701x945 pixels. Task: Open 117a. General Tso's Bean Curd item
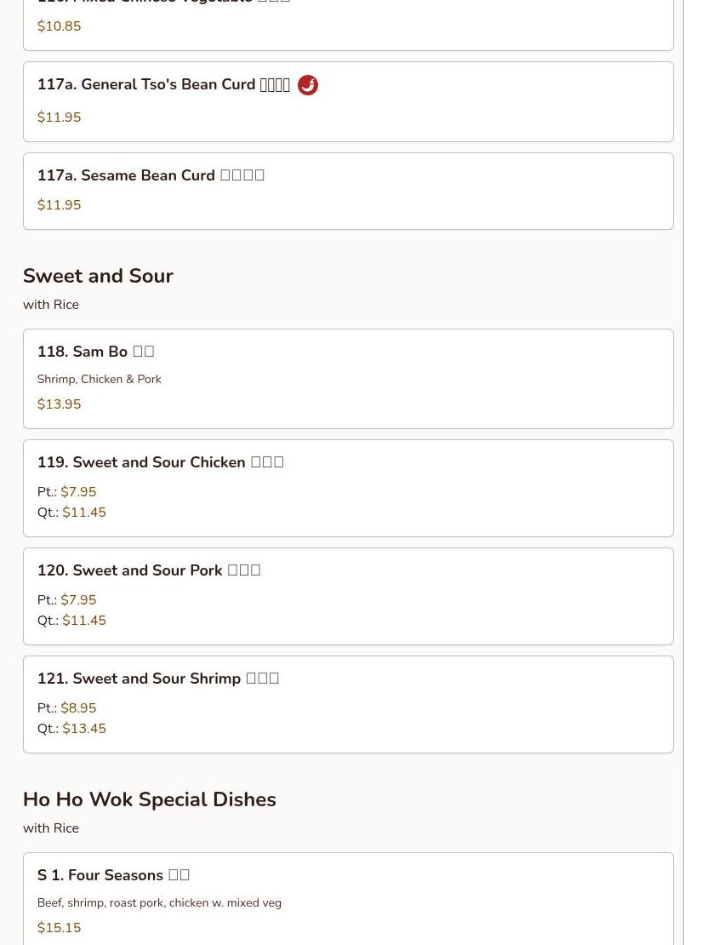(x=163, y=85)
